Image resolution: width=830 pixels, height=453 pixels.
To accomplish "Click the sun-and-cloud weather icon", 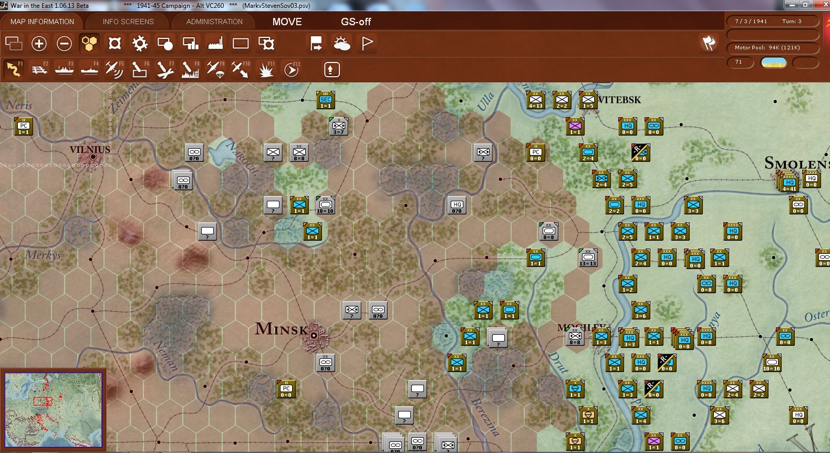I will click(x=342, y=43).
